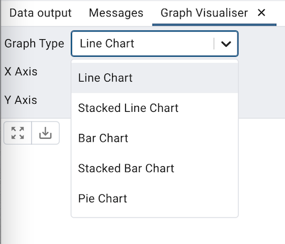Image resolution: width=285 pixels, height=244 pixels.
Task: Close the Graph Visualiser tab
Action: pos(262,13)
